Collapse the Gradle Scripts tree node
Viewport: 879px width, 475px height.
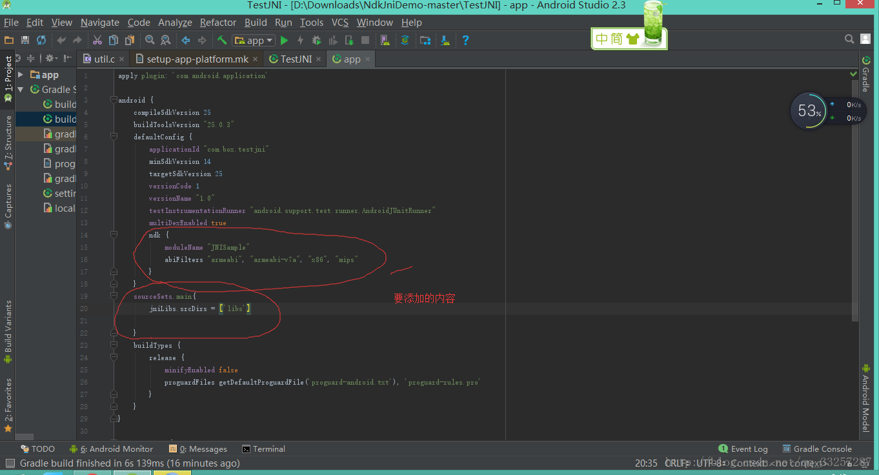pyautogui.click(x=21, y=90)
